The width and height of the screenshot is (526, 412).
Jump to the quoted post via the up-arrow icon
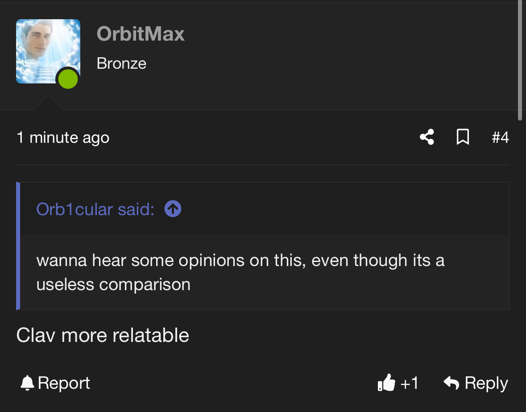coord(173,209)
